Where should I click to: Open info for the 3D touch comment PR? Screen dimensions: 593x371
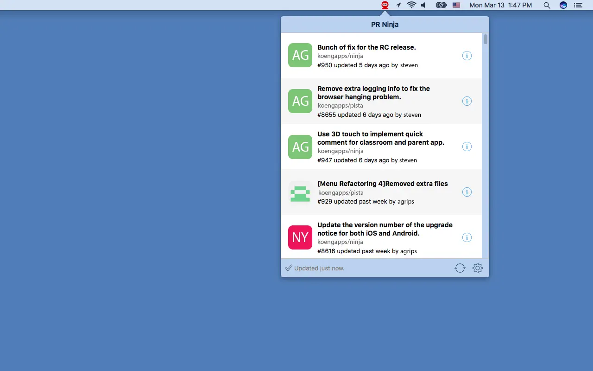click(467, 147)
